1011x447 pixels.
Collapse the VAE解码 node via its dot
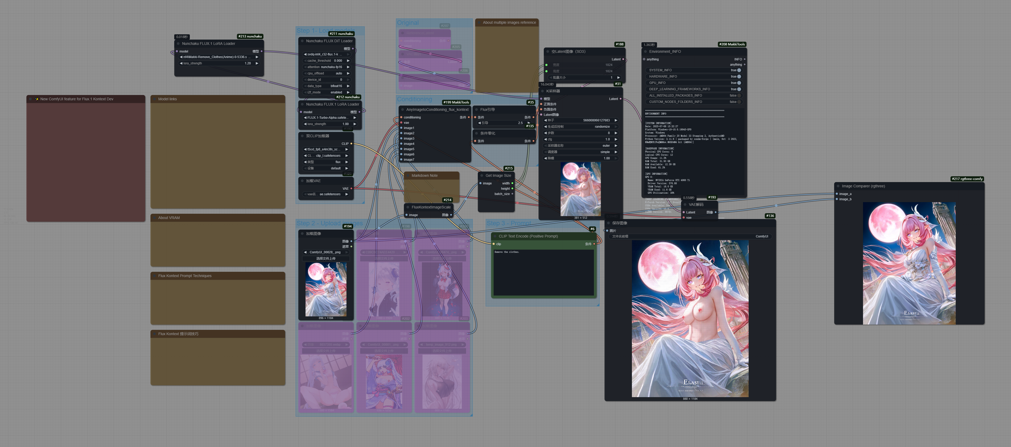685,205
